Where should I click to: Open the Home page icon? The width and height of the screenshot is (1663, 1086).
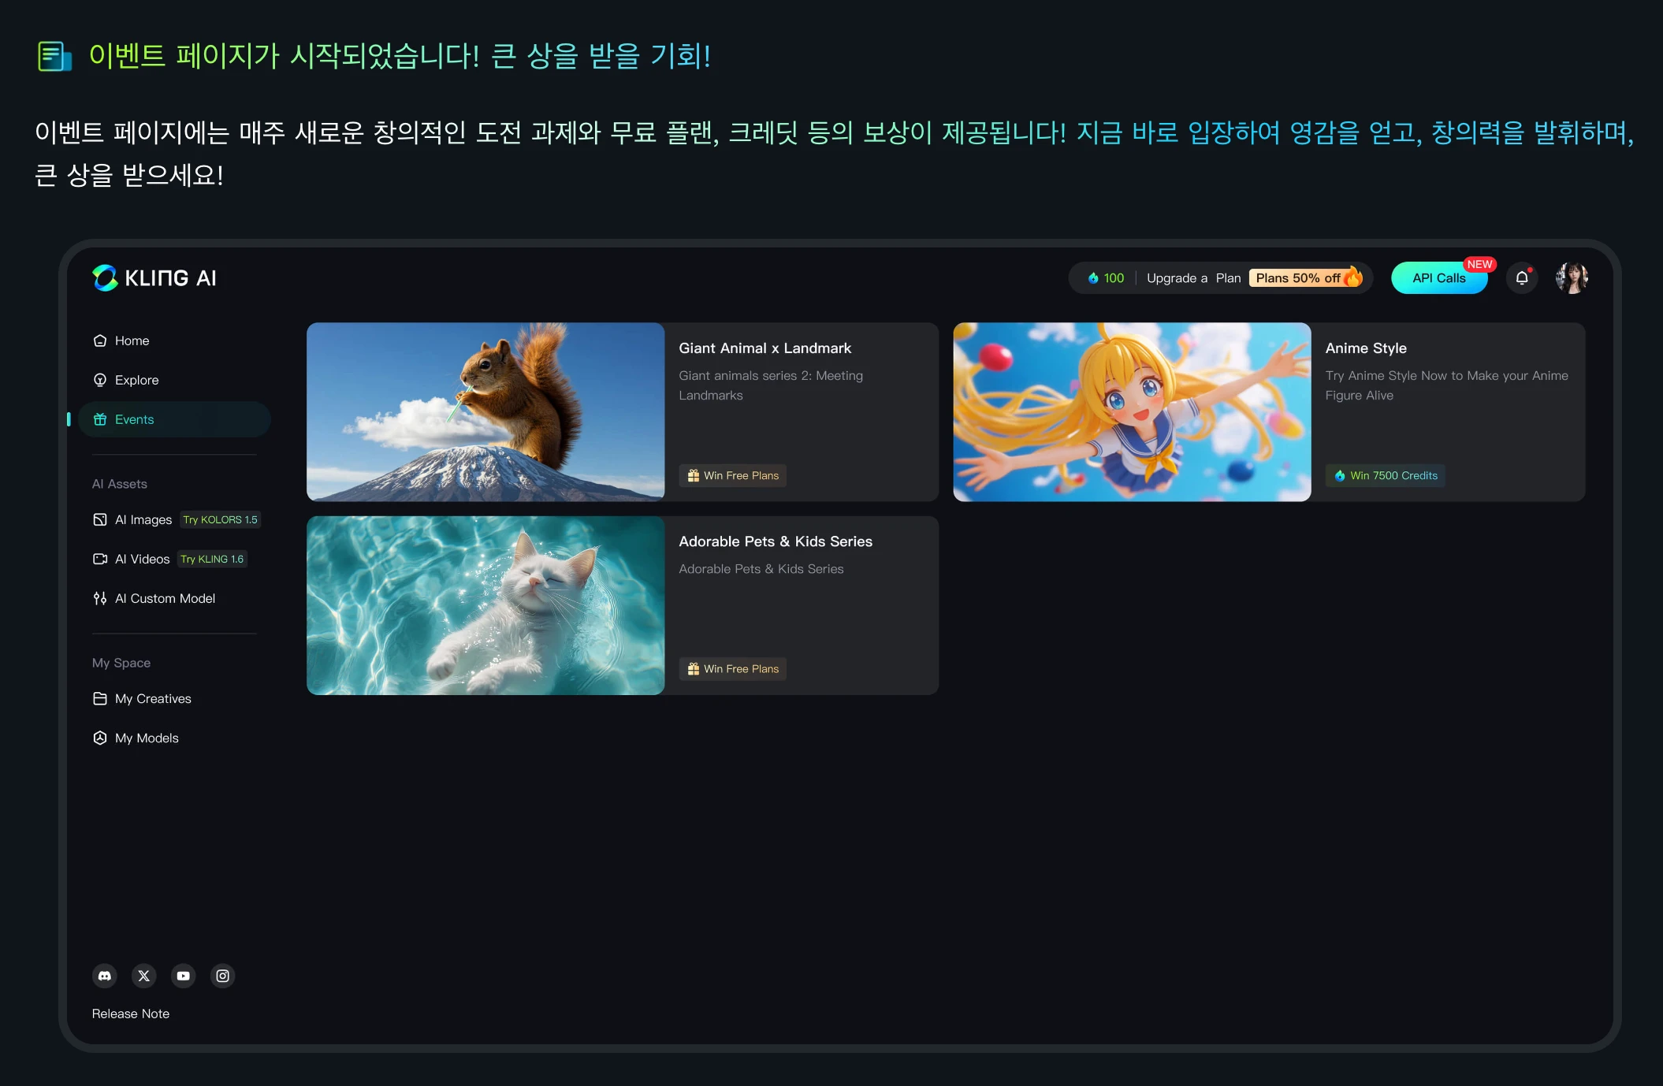[100, 340]
